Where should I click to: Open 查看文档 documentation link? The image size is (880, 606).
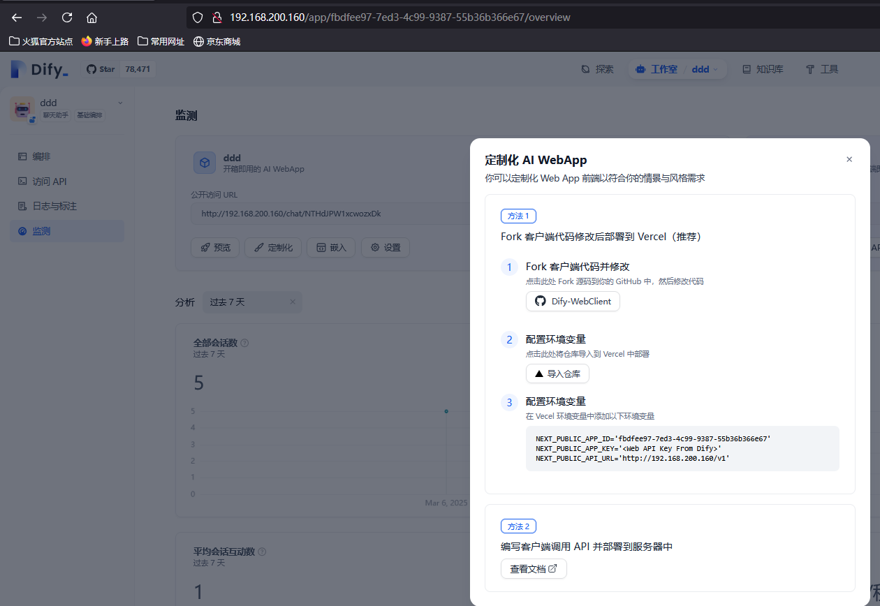point(534,569)
